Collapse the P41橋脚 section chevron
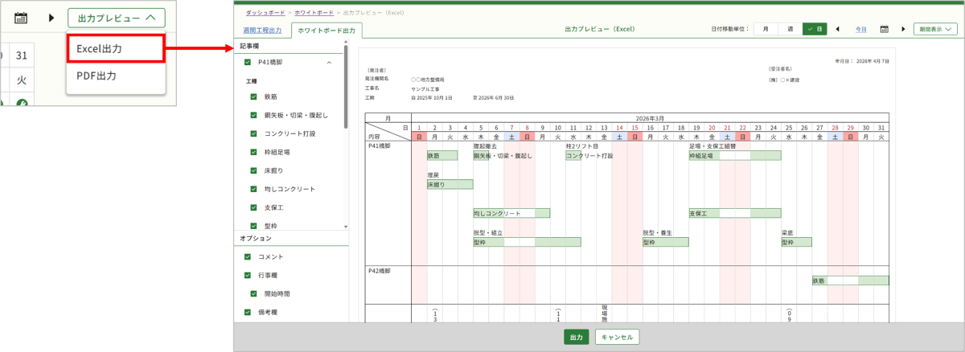Image resolution: width=965 pixels, height=352 pixels. click(329, 62)
